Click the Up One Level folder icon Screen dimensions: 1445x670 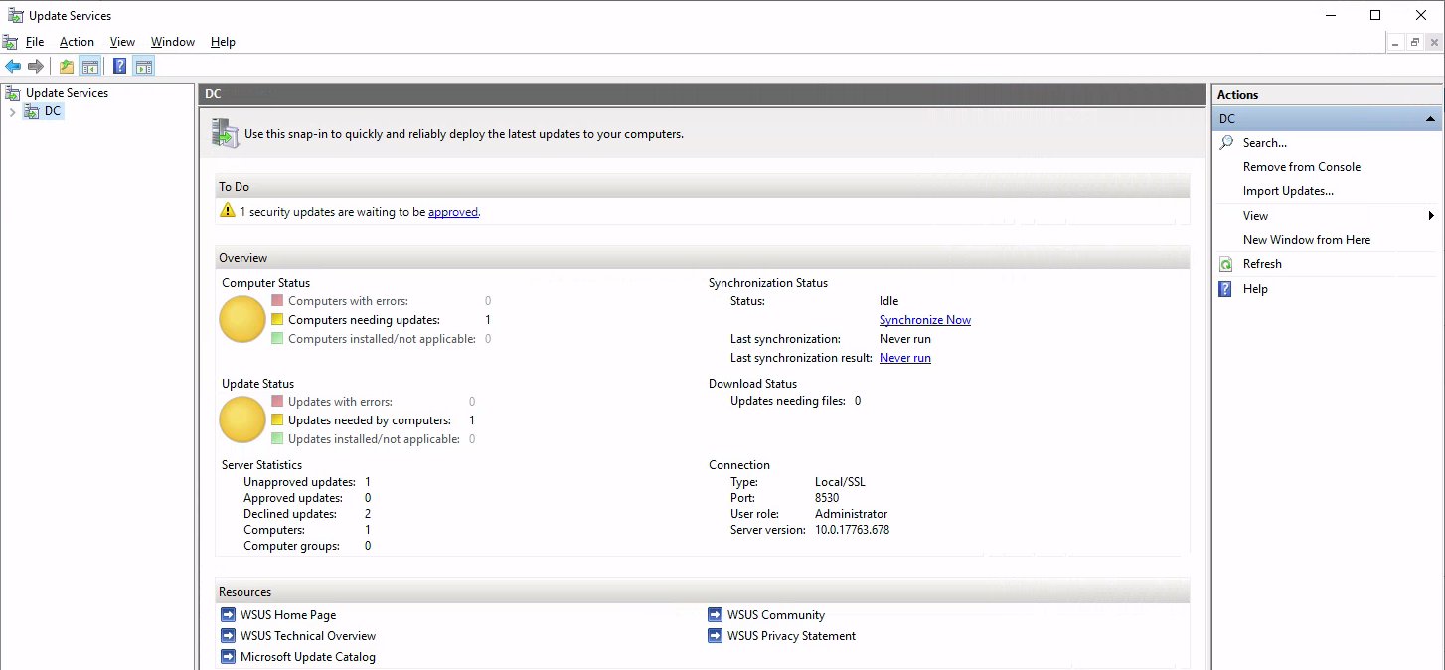tap(67, 67)
